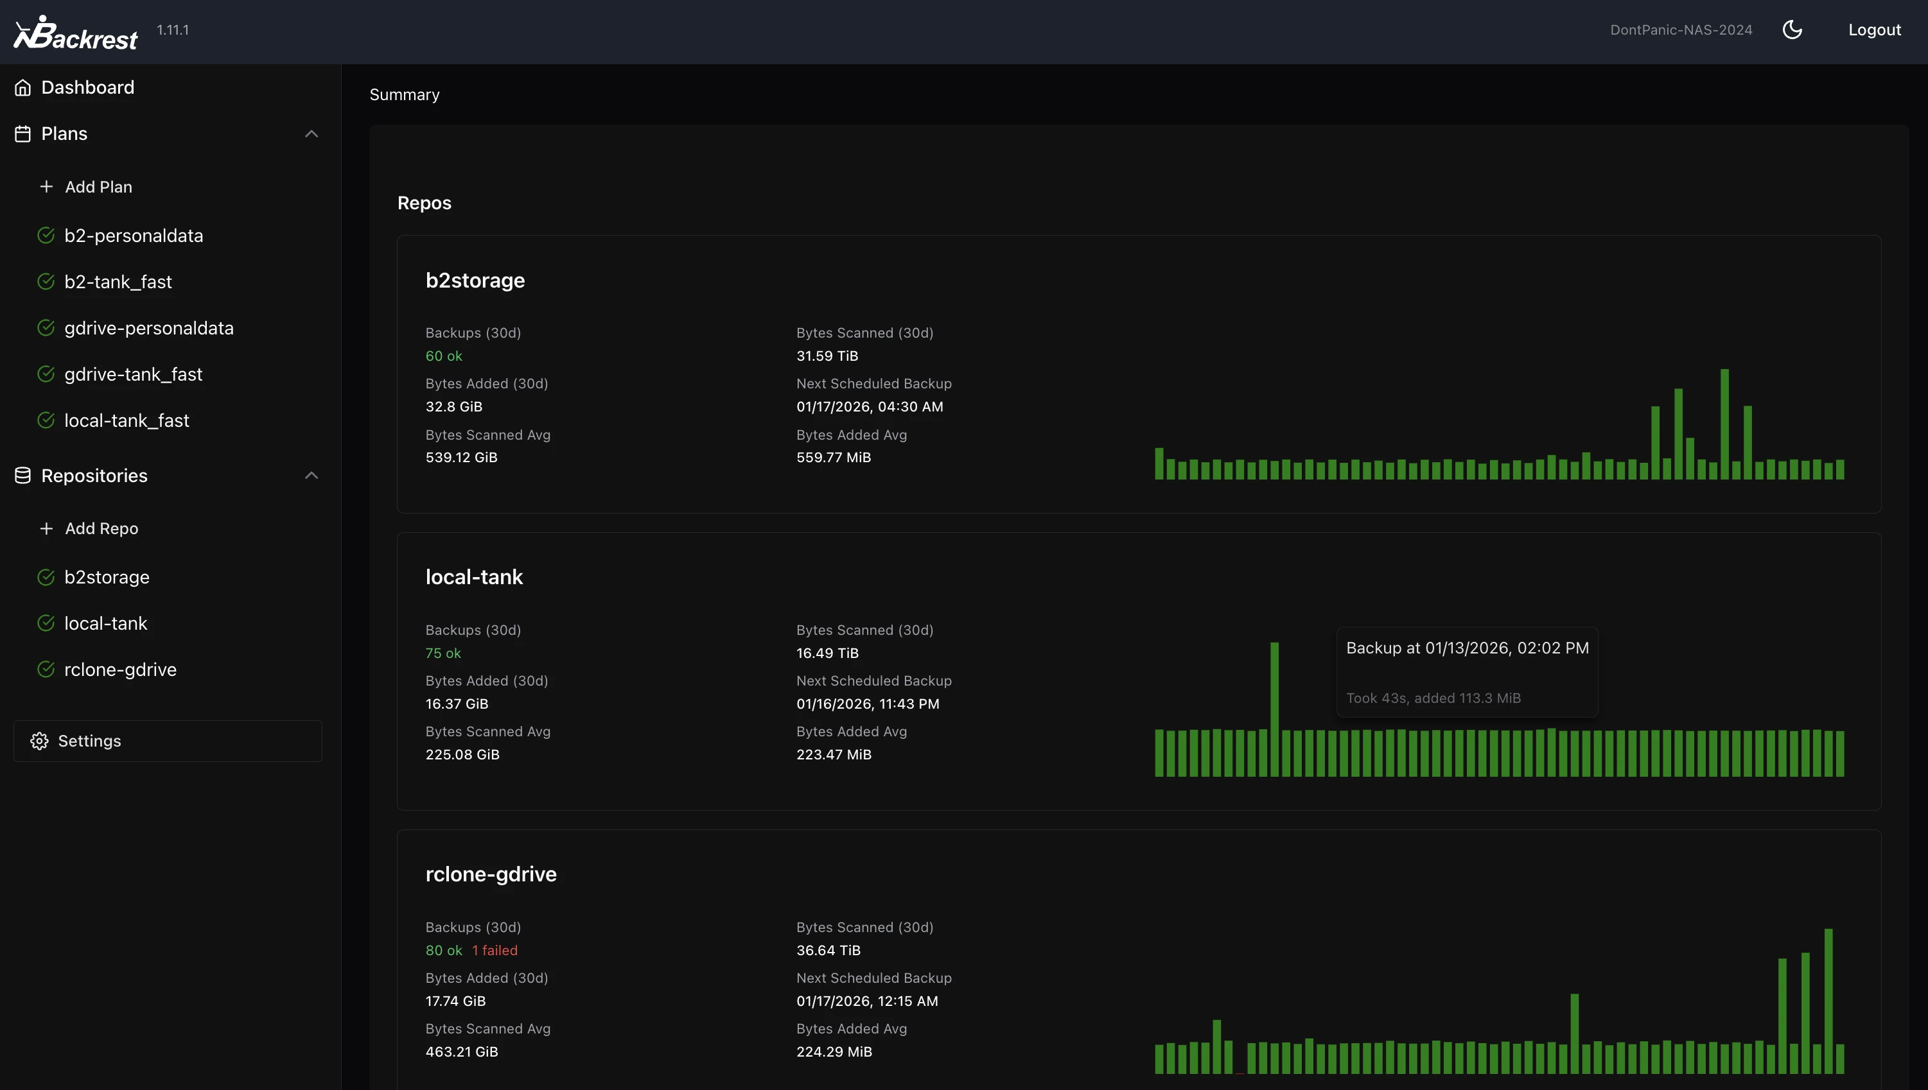
Task: Click the plus icon next to Add Plan
Action: coord(46,186)
